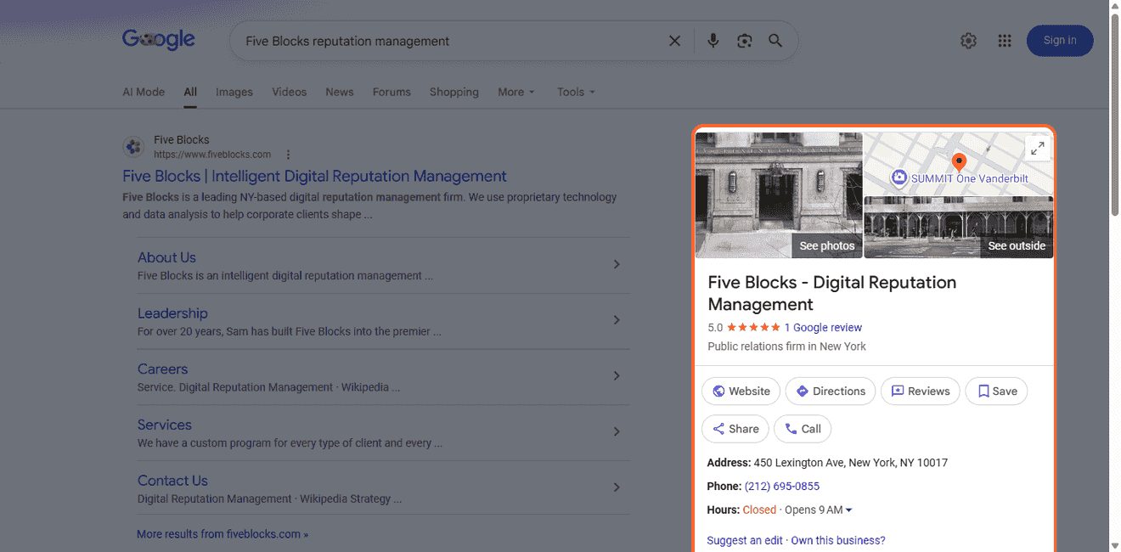Screen dimensions: 1121x552
Task: Click the https://www.fiveblocks.com URL text
Action: 212,155
